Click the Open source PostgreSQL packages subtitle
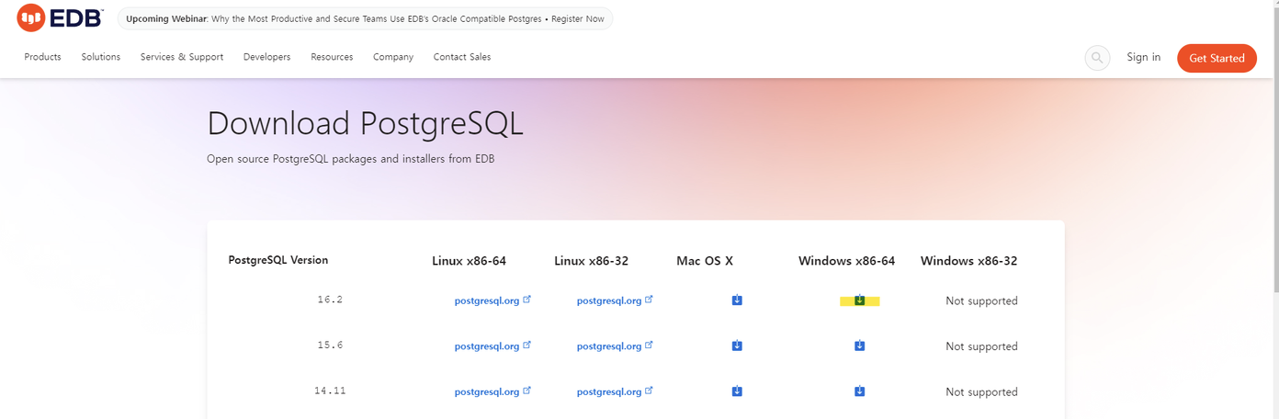 [x=351, y=159]
